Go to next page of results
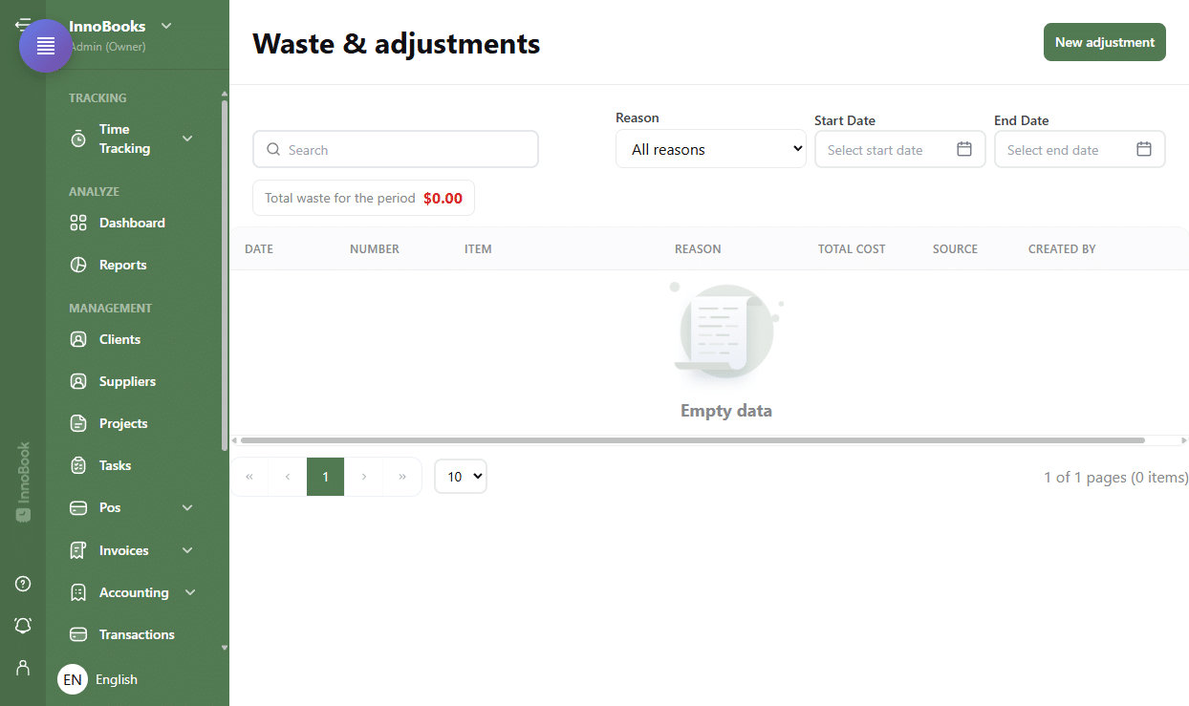The height and width of the screenshot is (706, 1189). pyautogui.click(x=364, y=477)
